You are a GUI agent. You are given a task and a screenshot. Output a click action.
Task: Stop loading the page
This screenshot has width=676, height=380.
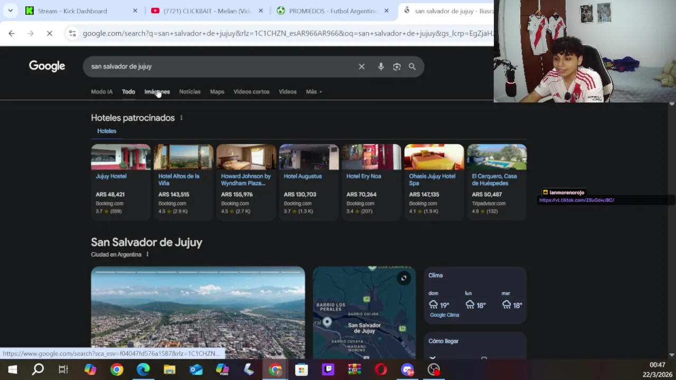(49, 33)
